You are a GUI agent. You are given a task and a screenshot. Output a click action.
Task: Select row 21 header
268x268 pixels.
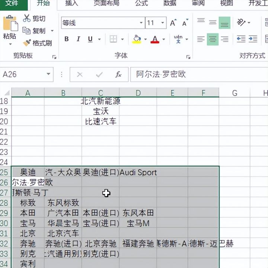pos(5,131)
